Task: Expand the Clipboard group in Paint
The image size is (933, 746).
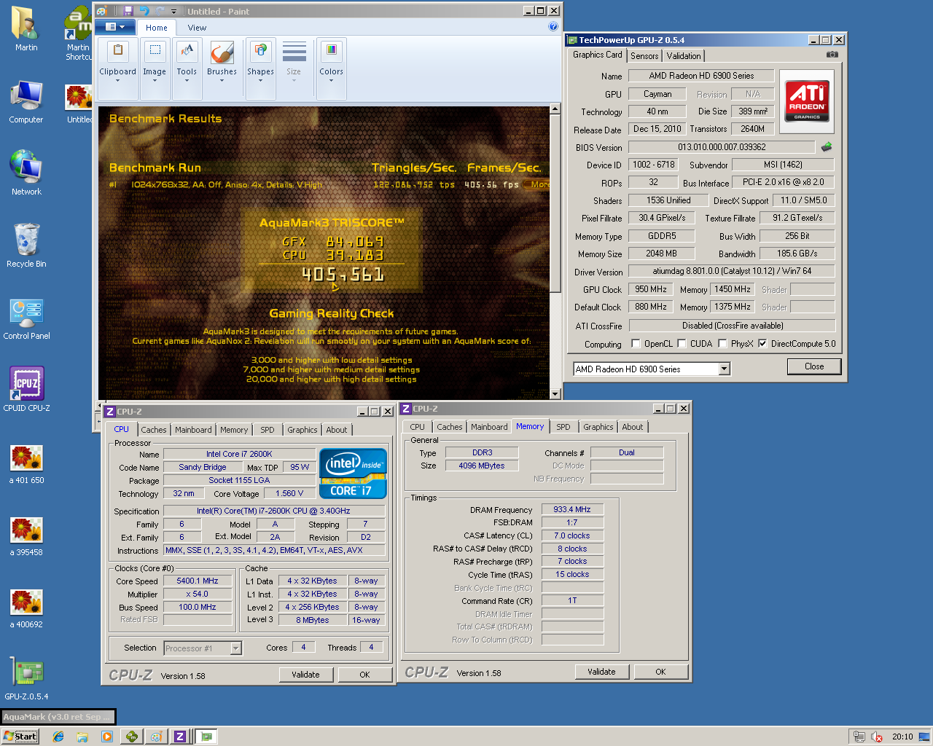Action: point(117,69)
